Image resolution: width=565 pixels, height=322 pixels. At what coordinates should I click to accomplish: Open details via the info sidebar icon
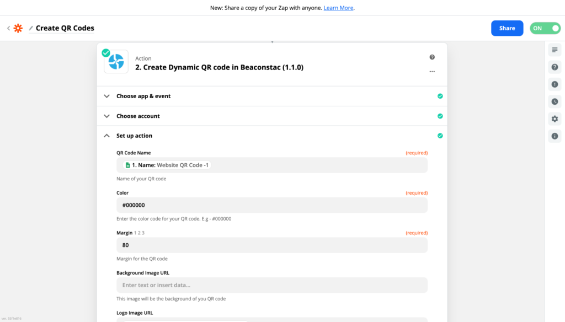pyautogui.click(x=555, y=136)
